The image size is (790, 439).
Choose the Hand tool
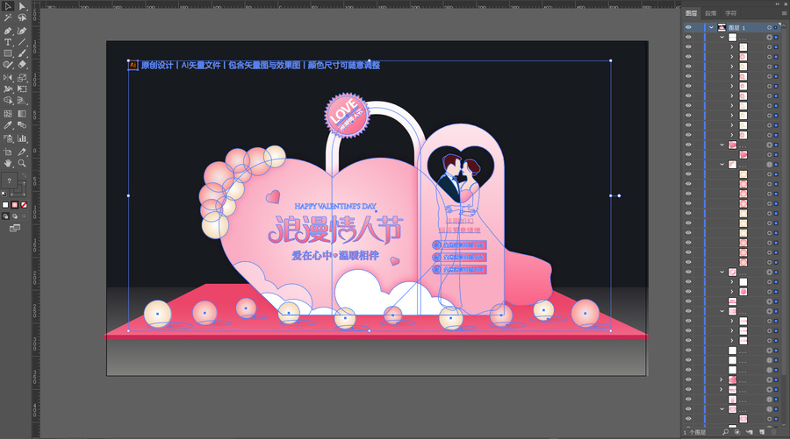(x=8, y=164)
